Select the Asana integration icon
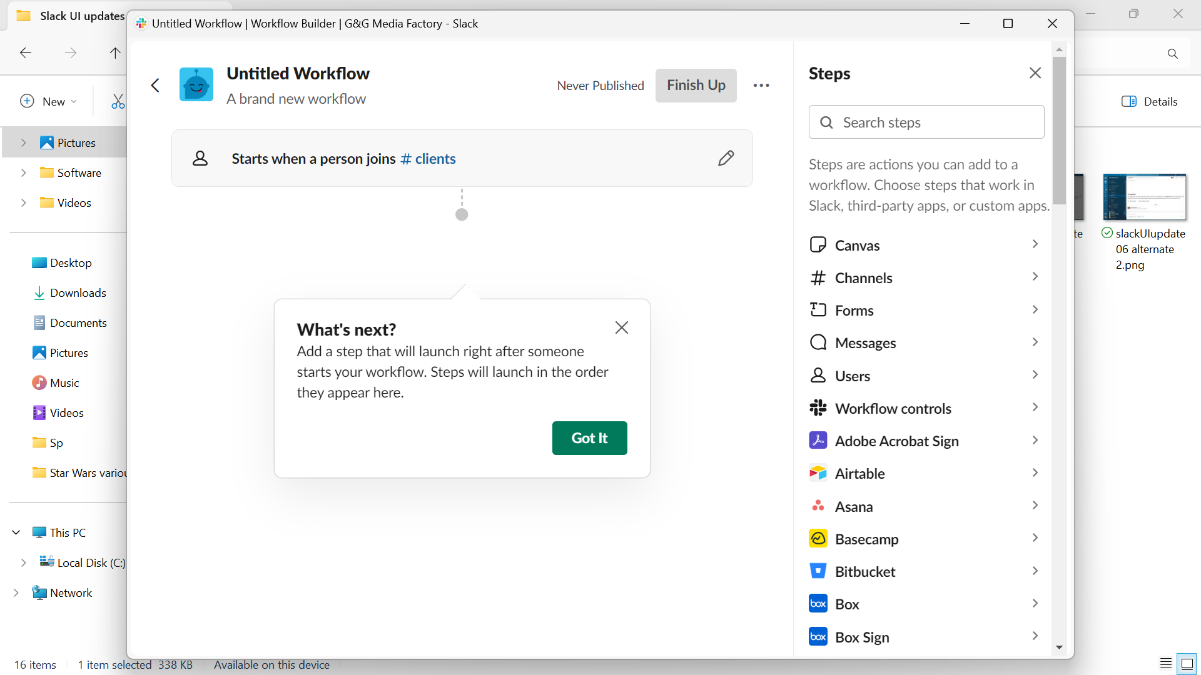Viewport: 1201px width, 675px height. (x=818, y=506)
